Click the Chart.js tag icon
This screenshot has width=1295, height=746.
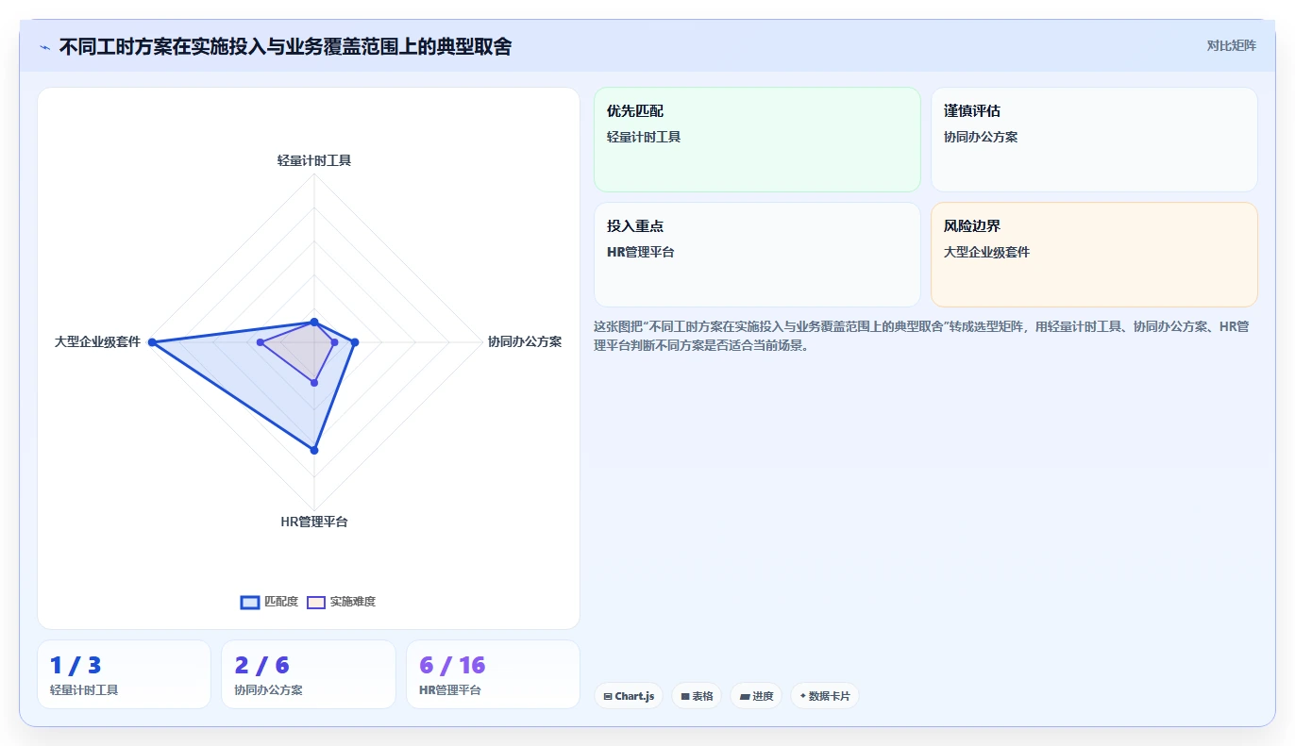(x=608, y=696)
